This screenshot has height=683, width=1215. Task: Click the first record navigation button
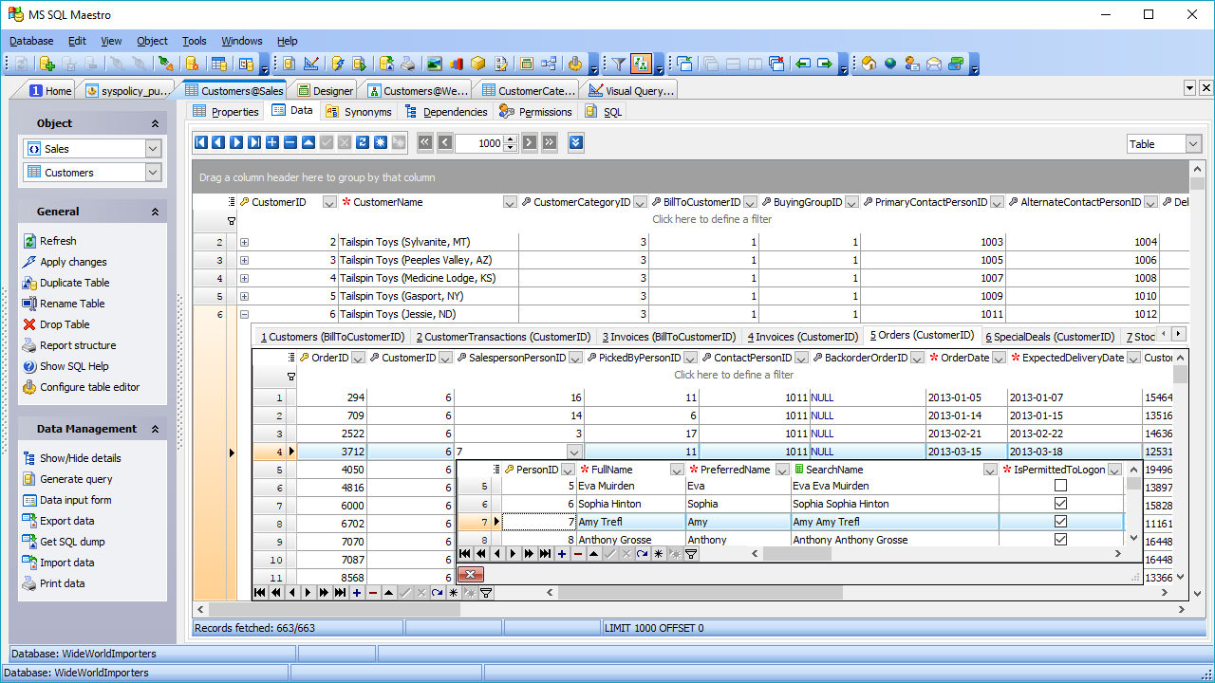(x=200, y=142)
